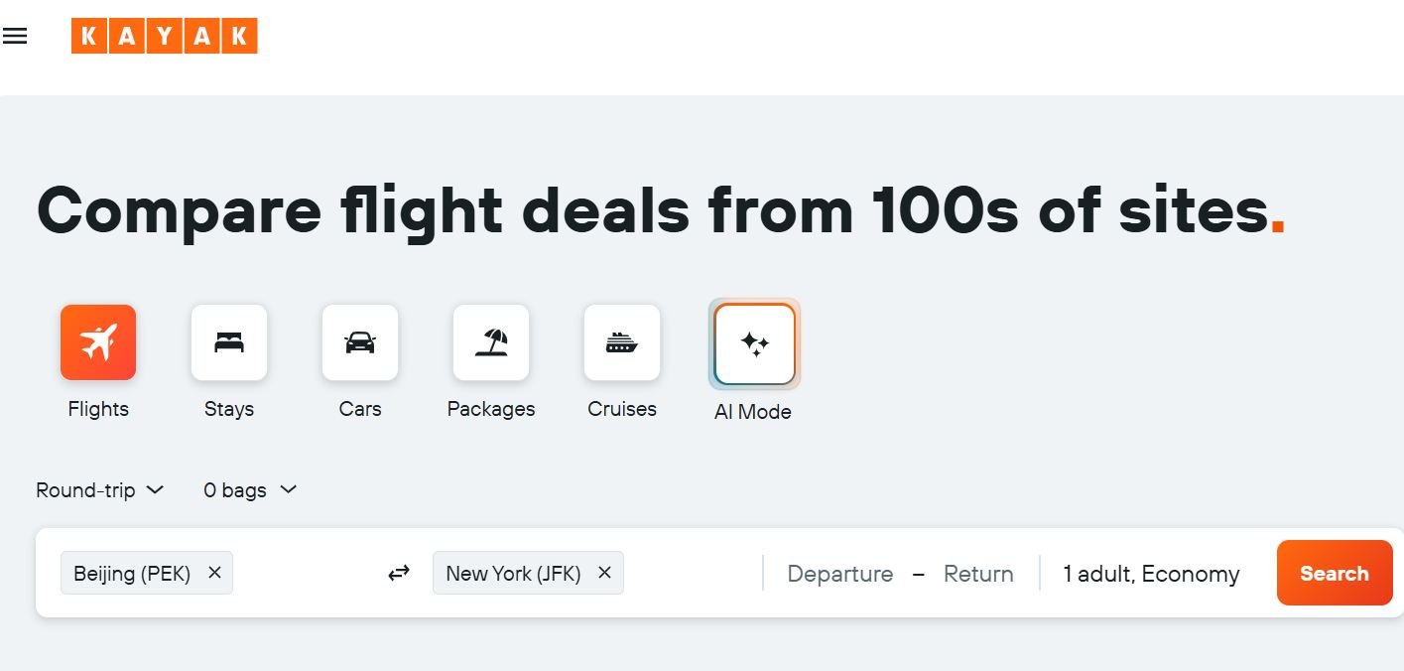
Task: Open the Cruises ship icon
Action: (x=622, y=342)
